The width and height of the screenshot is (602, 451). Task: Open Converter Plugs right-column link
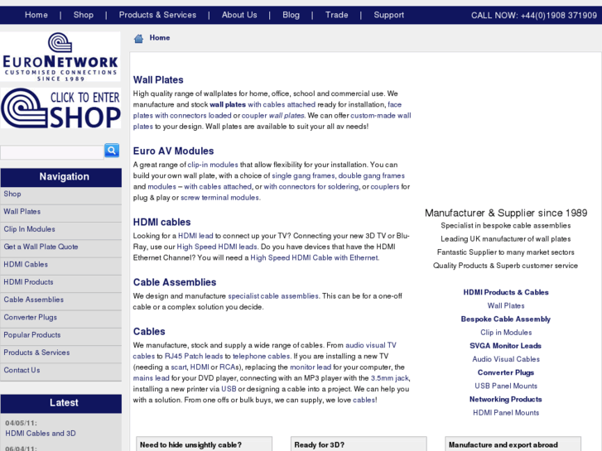[x=506, y=372]
